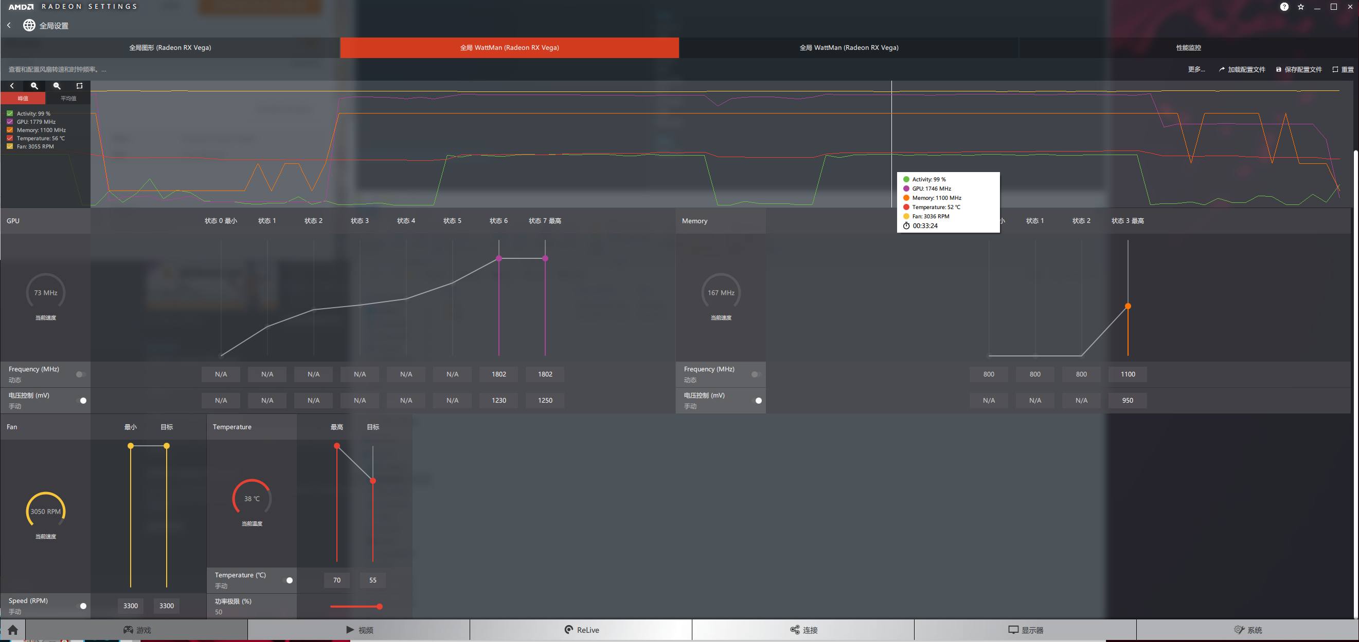Image resolution: width=1359 pixels, height=642 pixels.
Task: Toggle Memory Frequency dynamic switch
Action: pyautogui.click(x=756, y=374)
